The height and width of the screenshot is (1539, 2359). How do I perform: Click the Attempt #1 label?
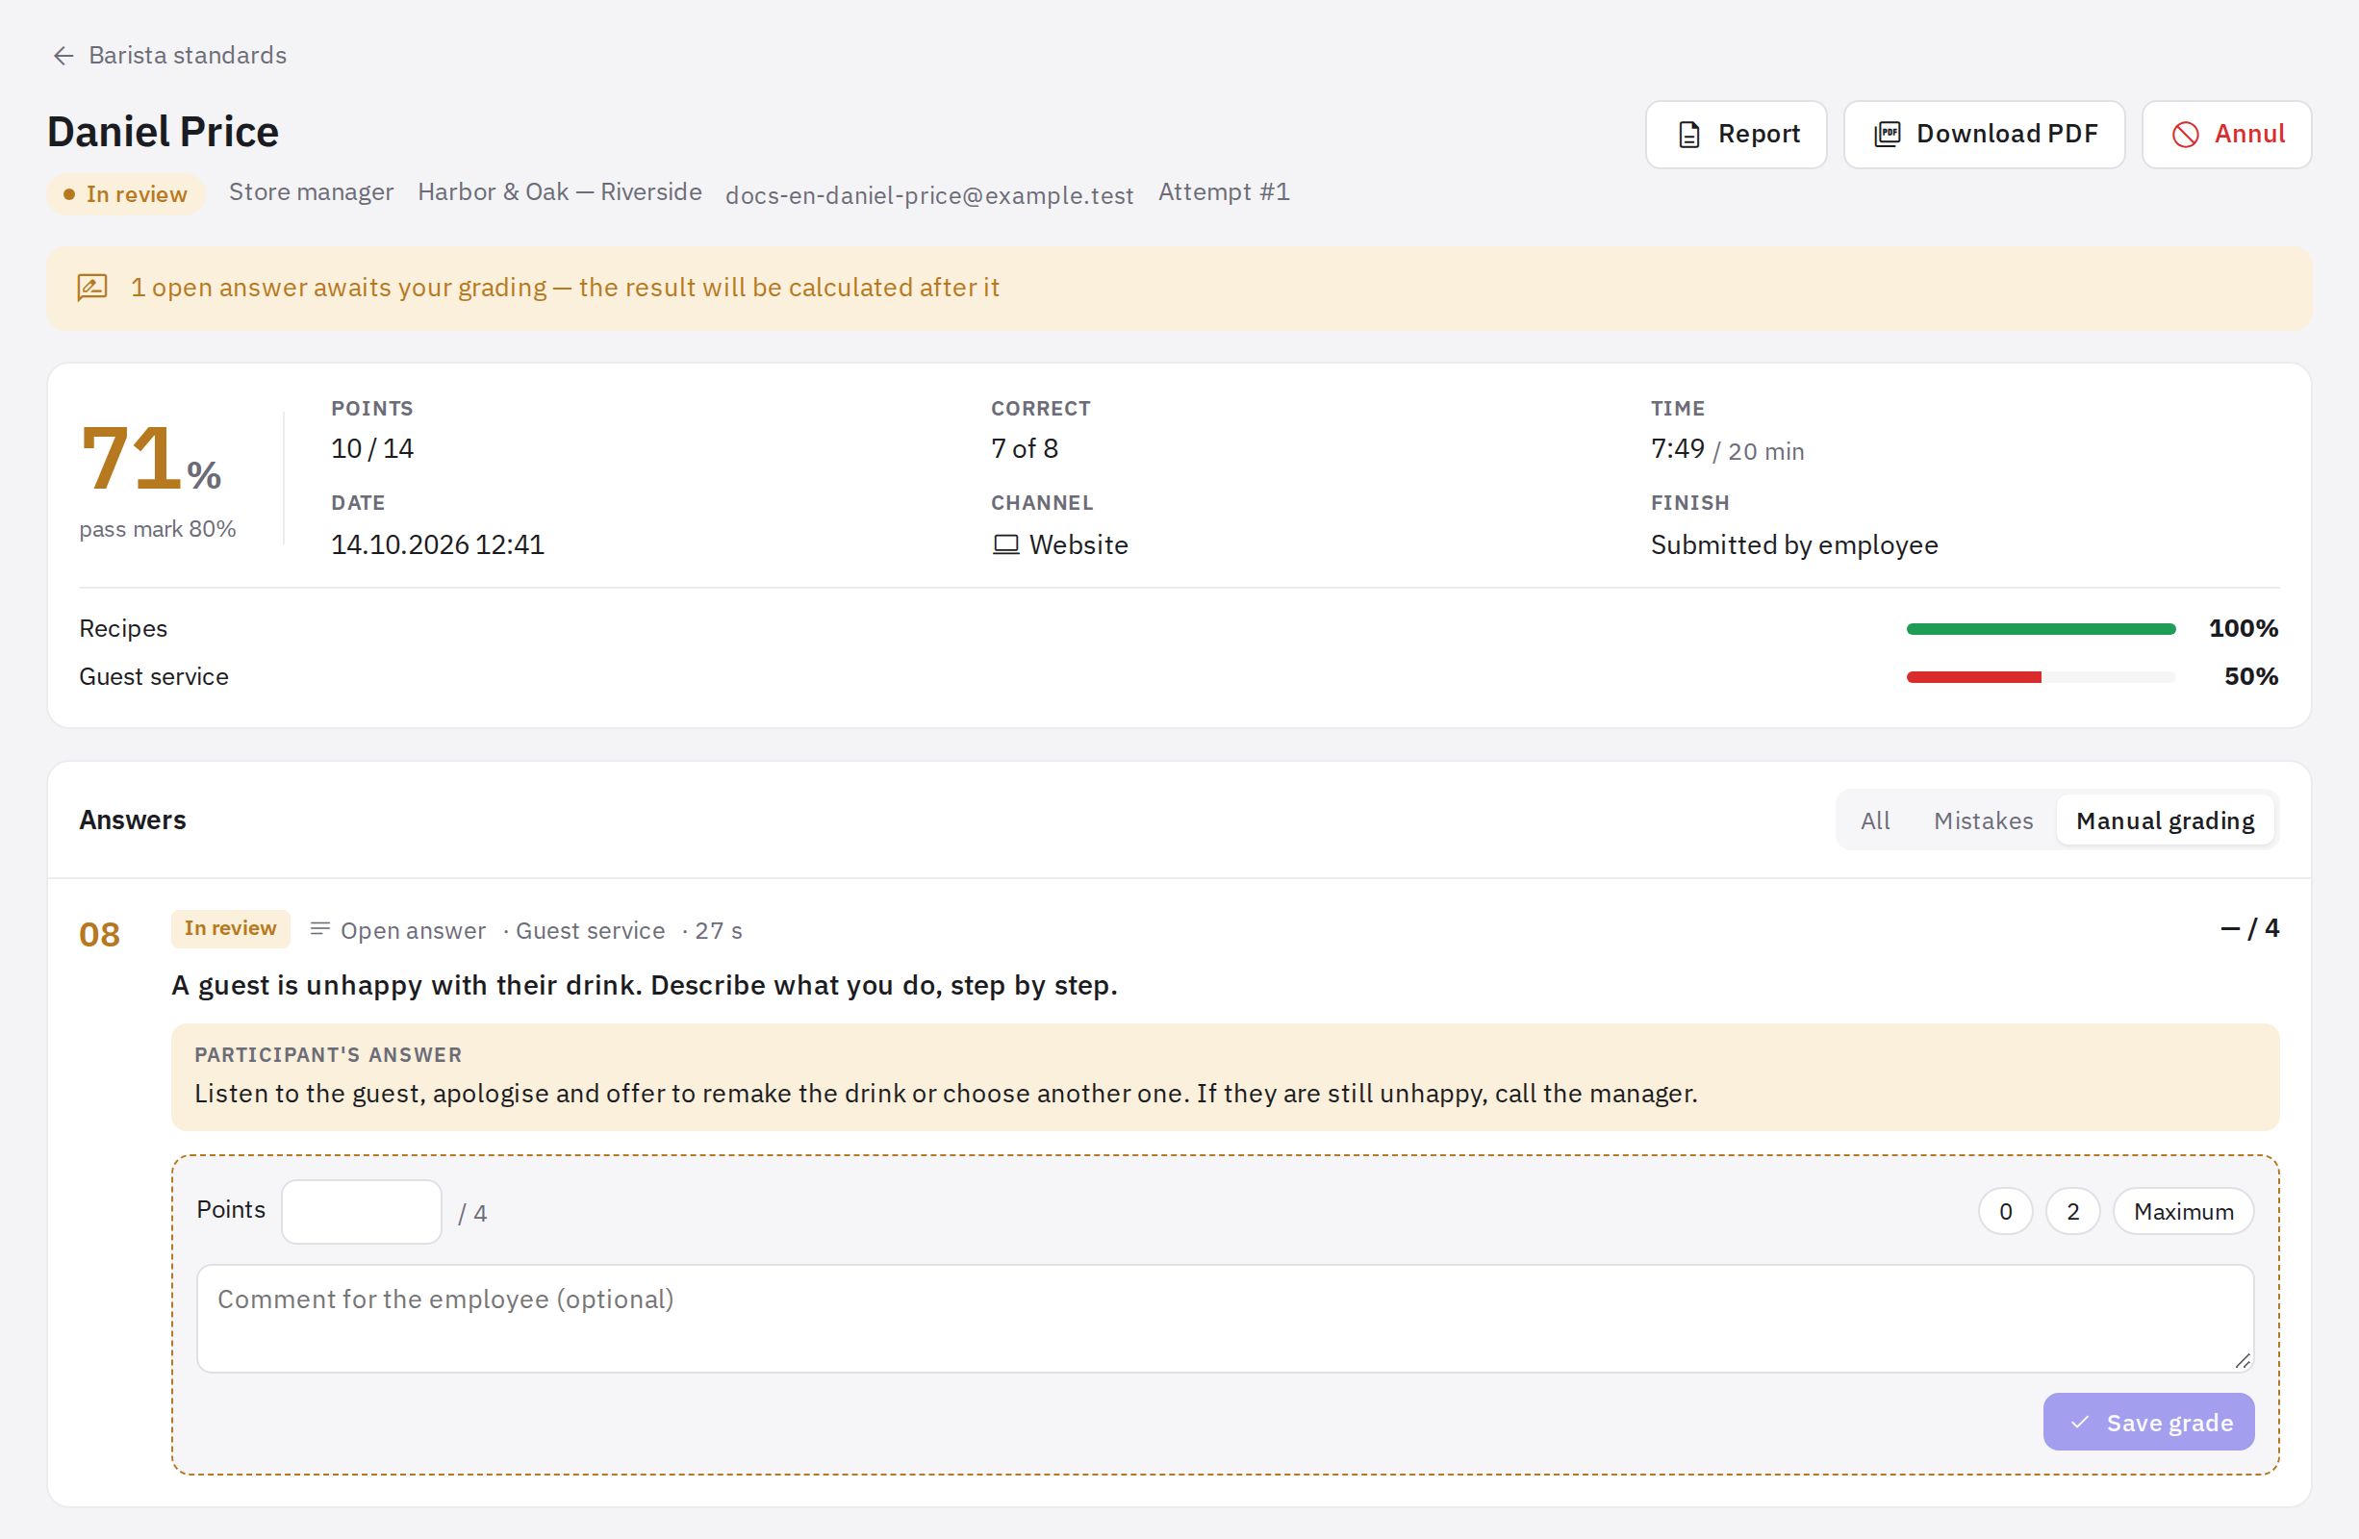[1224, 192]
